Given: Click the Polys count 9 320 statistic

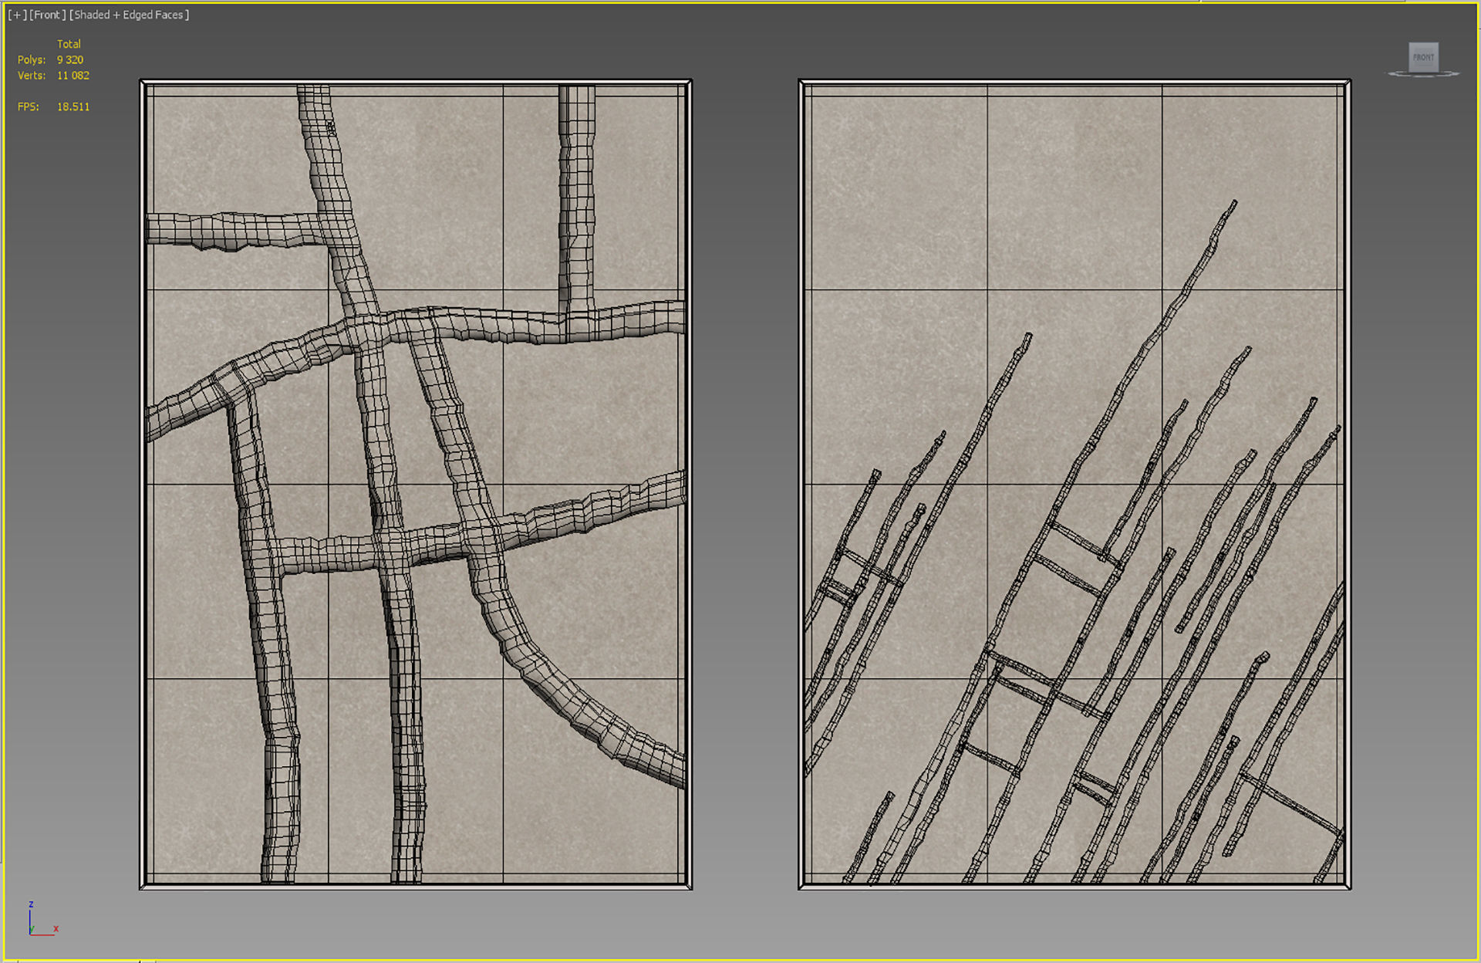Looking at the screenshot, I should click(x=69, y=59).
